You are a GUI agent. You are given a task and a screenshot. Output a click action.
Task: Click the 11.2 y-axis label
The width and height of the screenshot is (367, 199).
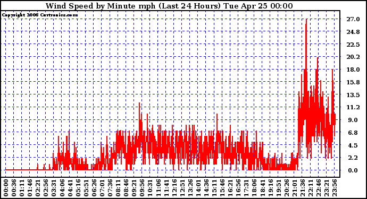[353, 107]
